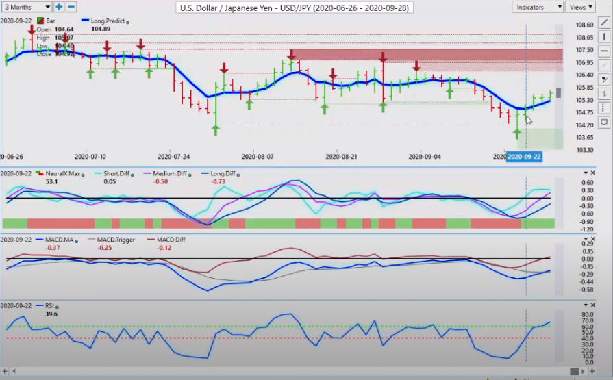Click the green support zone box

(540, 139)
